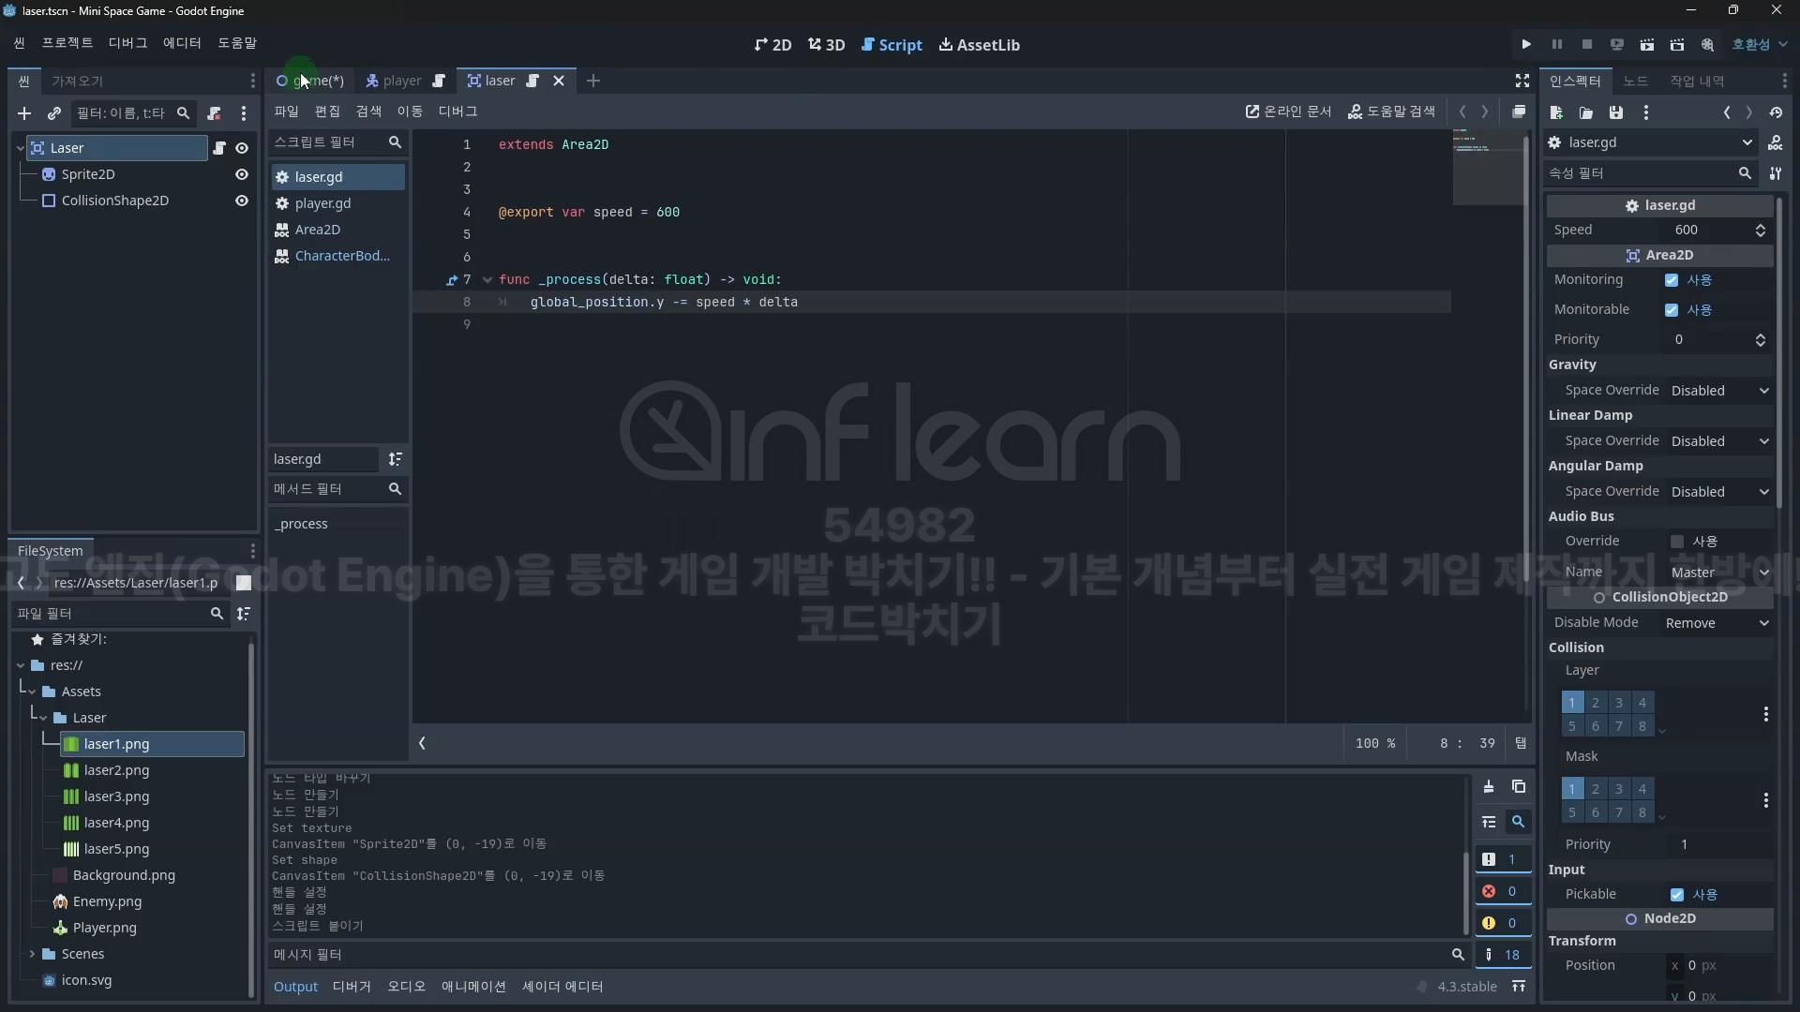Add a new child node
Image resolution: width=1800 pixels, height=1012 pixels.
[x=24, y=113]
